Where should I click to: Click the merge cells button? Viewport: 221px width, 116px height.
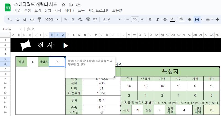[197, 19]
